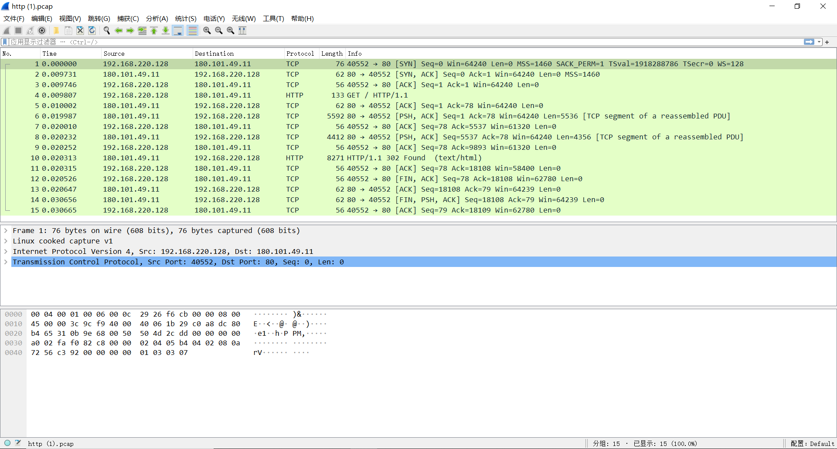The width and height of the screenshot is (837, 449).
Task: Close this capture file icon
Action: point(80,30)
